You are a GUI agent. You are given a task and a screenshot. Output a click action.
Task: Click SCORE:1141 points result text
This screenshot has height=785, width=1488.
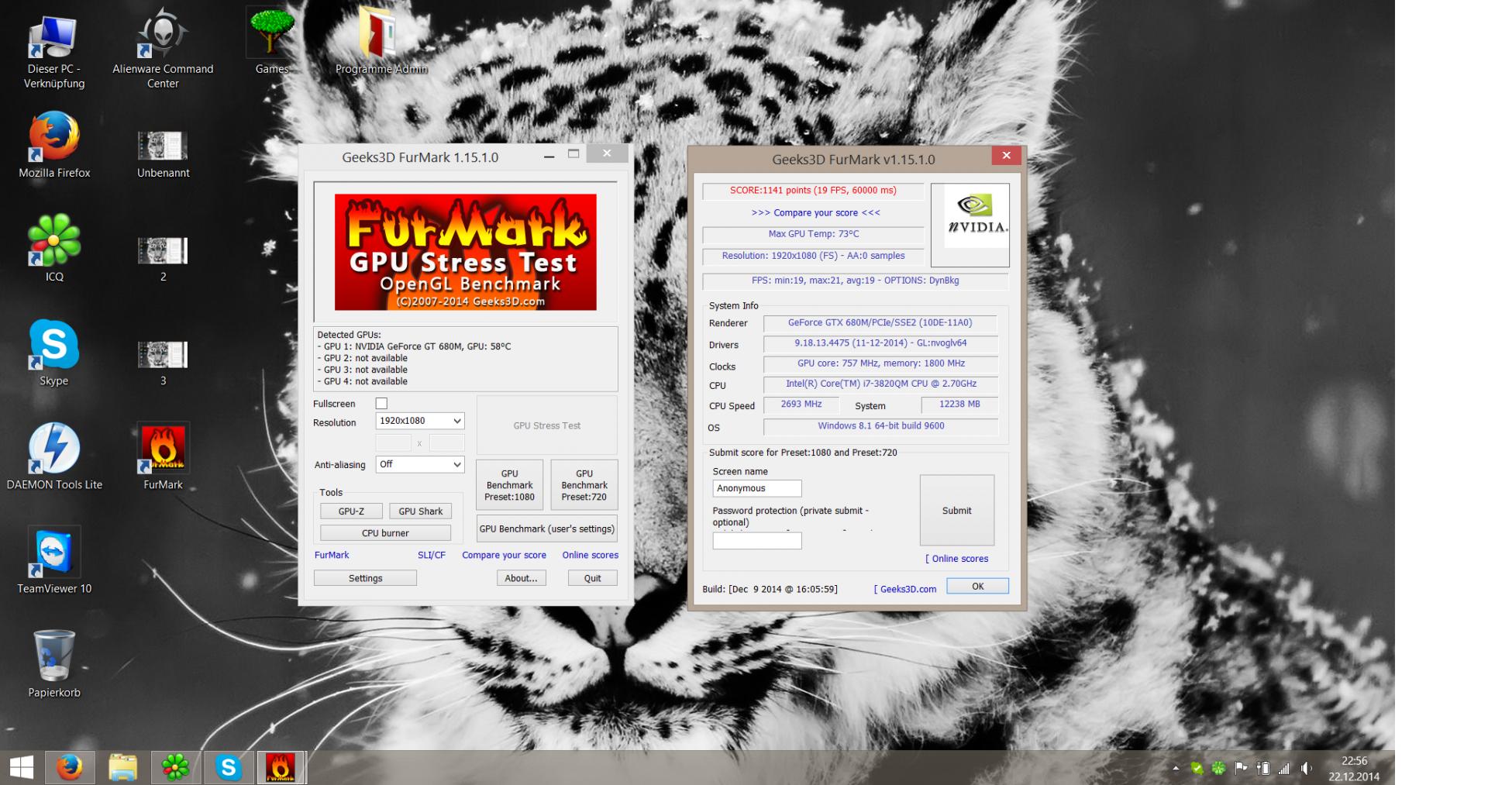click(x=813, y=191)
